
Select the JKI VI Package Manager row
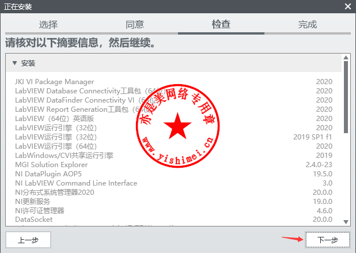(x=174, y=81)
